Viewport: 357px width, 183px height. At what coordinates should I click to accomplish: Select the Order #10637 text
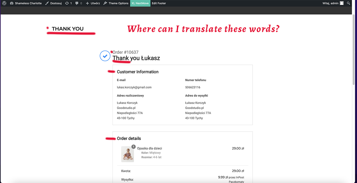click(126, 52)
